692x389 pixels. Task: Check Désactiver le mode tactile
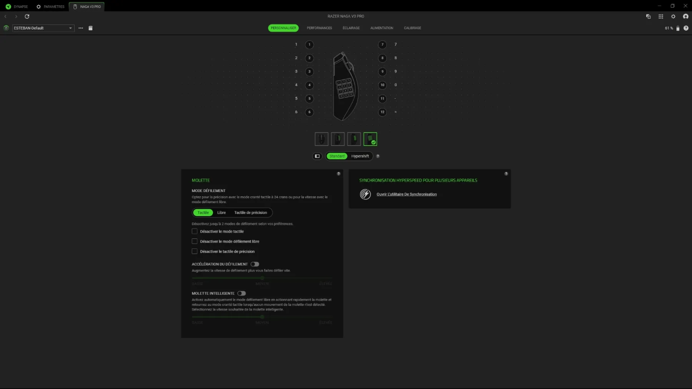point(195,232)
